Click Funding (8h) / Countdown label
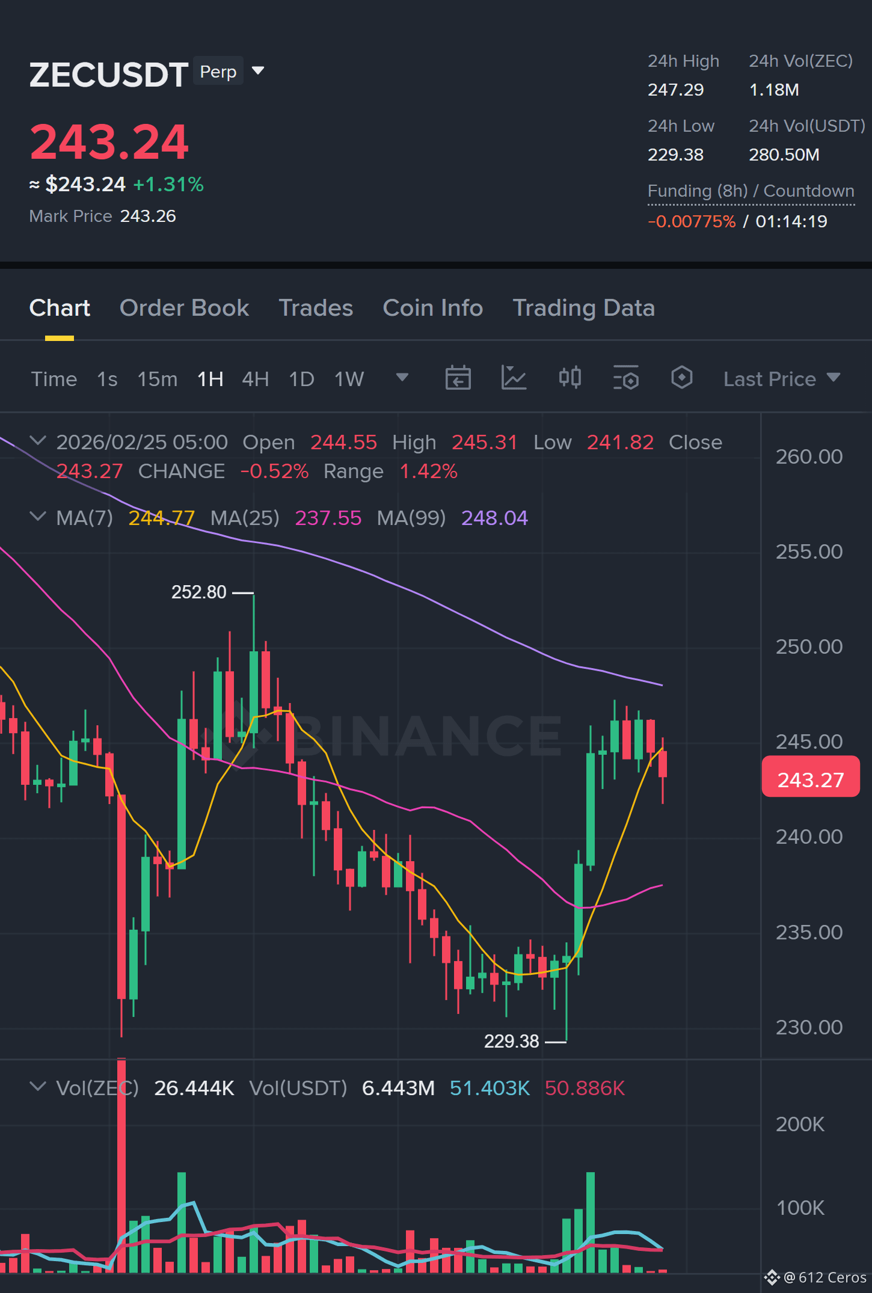Image resolution: width=872 pixels, height=1293 pixels. coord(751,191)
